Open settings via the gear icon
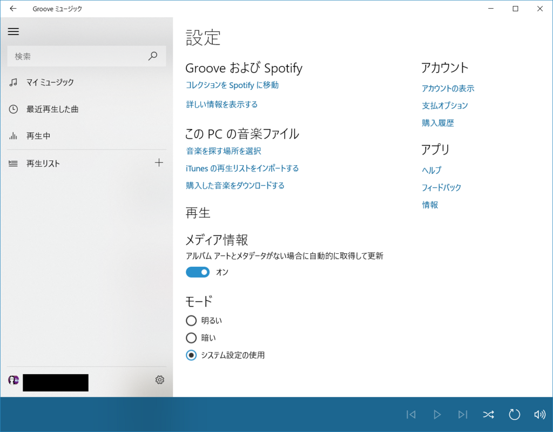The image size is (553, 432). pos(160,380)
